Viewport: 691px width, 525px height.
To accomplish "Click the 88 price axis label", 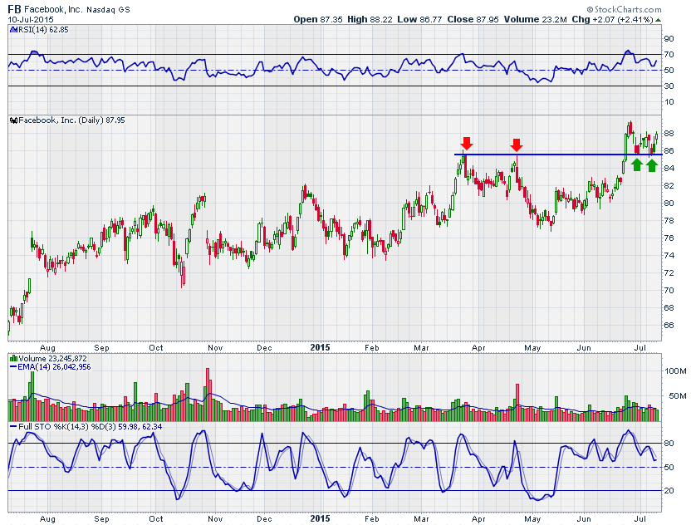I will (x=669, y=133).
